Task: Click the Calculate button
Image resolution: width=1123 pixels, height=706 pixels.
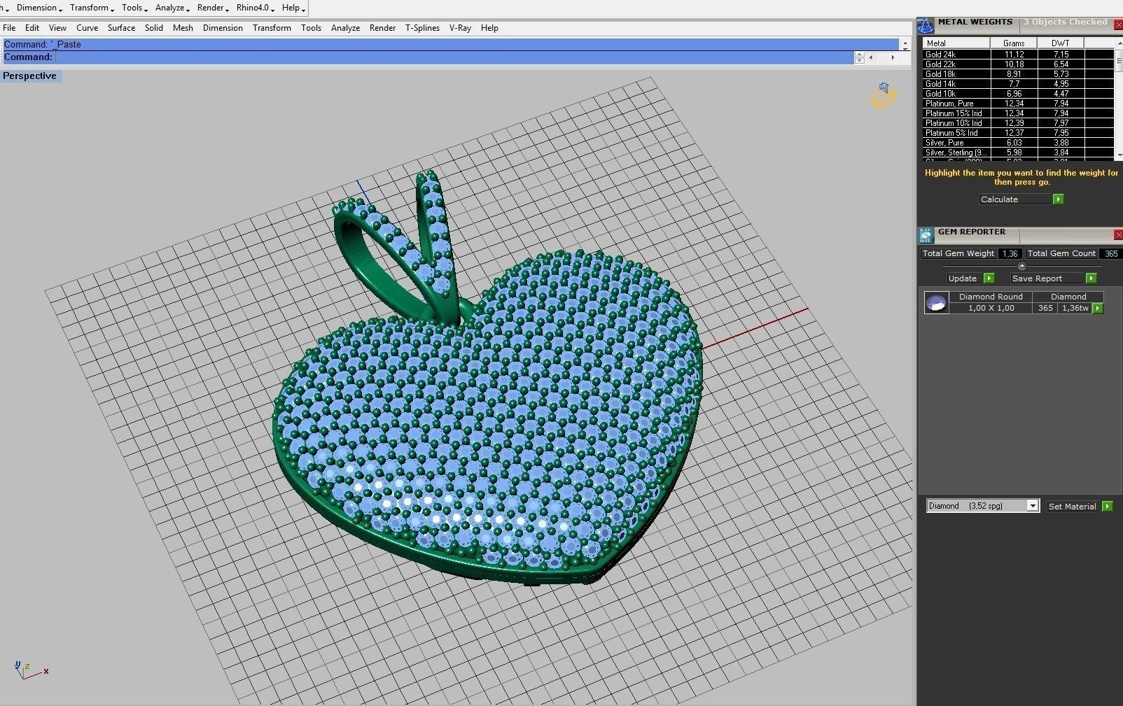Action: [x=1015, y=199]
